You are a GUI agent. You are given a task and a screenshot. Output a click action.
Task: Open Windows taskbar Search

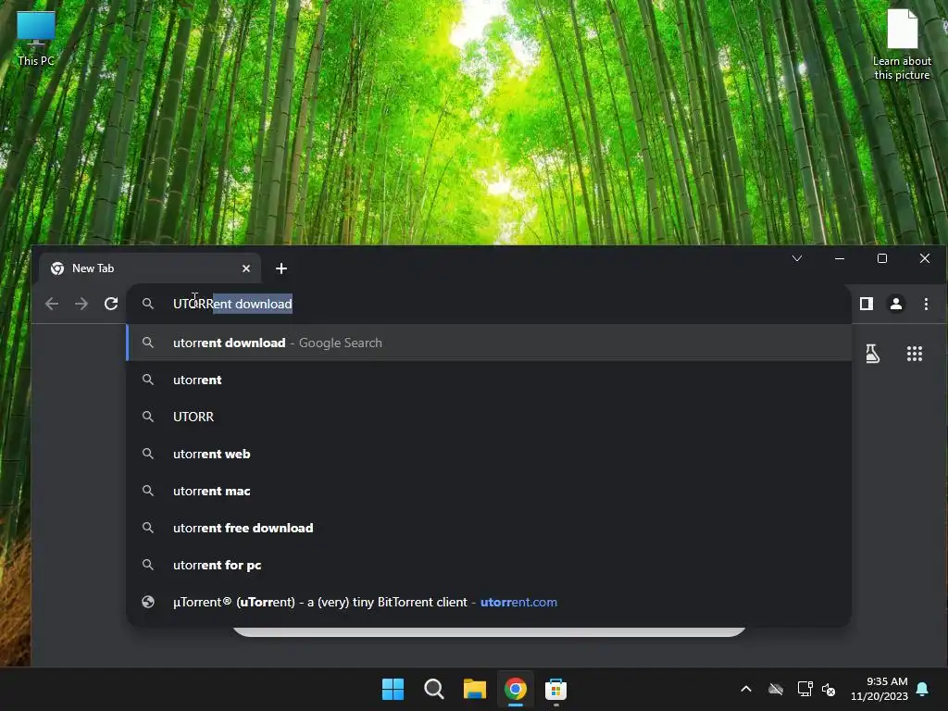click(434, 689)
